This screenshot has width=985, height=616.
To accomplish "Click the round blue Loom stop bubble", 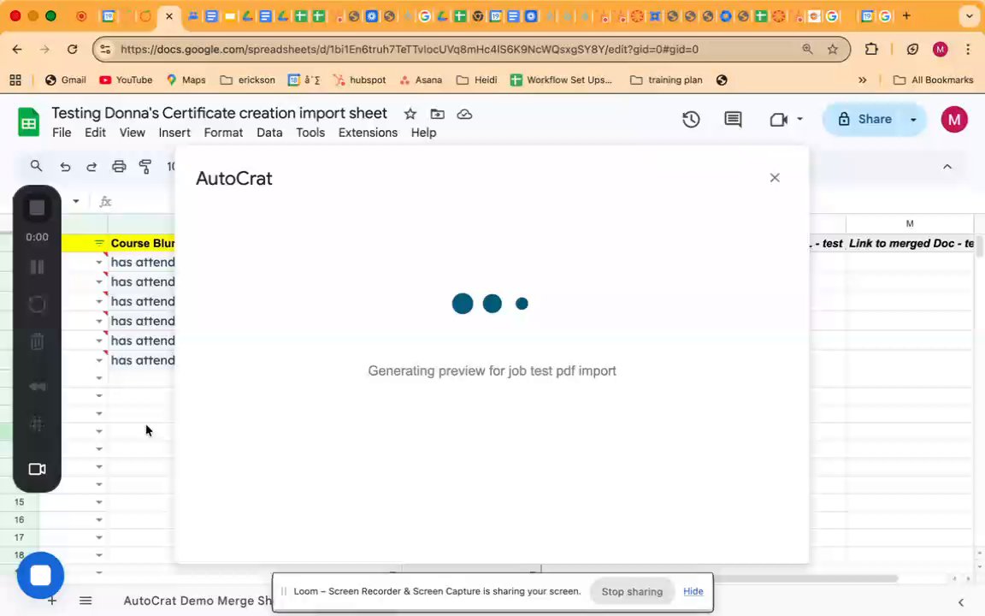I will [40, 575].
